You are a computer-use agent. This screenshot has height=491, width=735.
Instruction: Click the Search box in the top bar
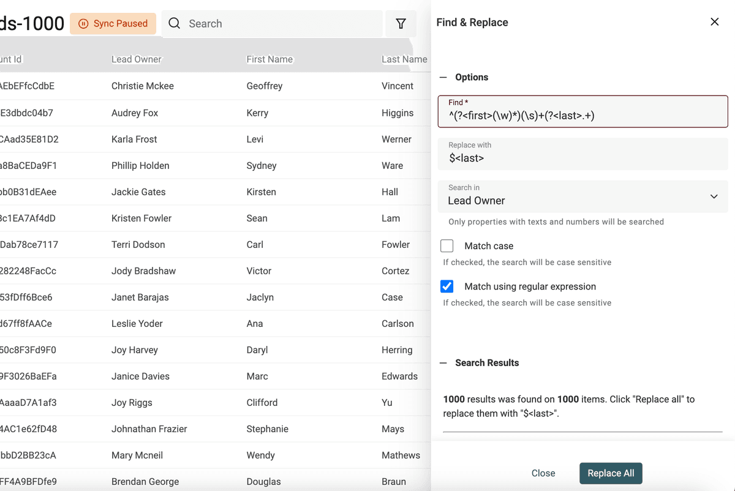click(x=272, y=24)
